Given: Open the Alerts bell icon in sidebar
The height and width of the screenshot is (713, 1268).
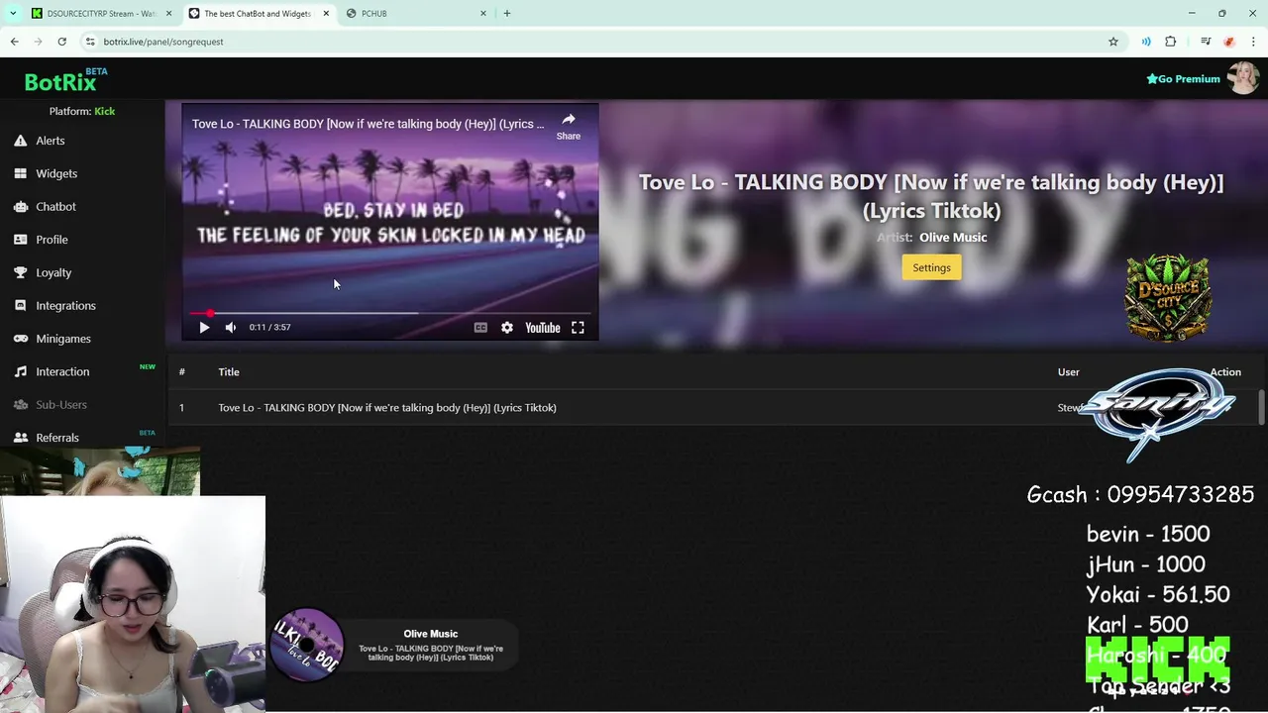Looking at the screenshot, I should (20, 141).
